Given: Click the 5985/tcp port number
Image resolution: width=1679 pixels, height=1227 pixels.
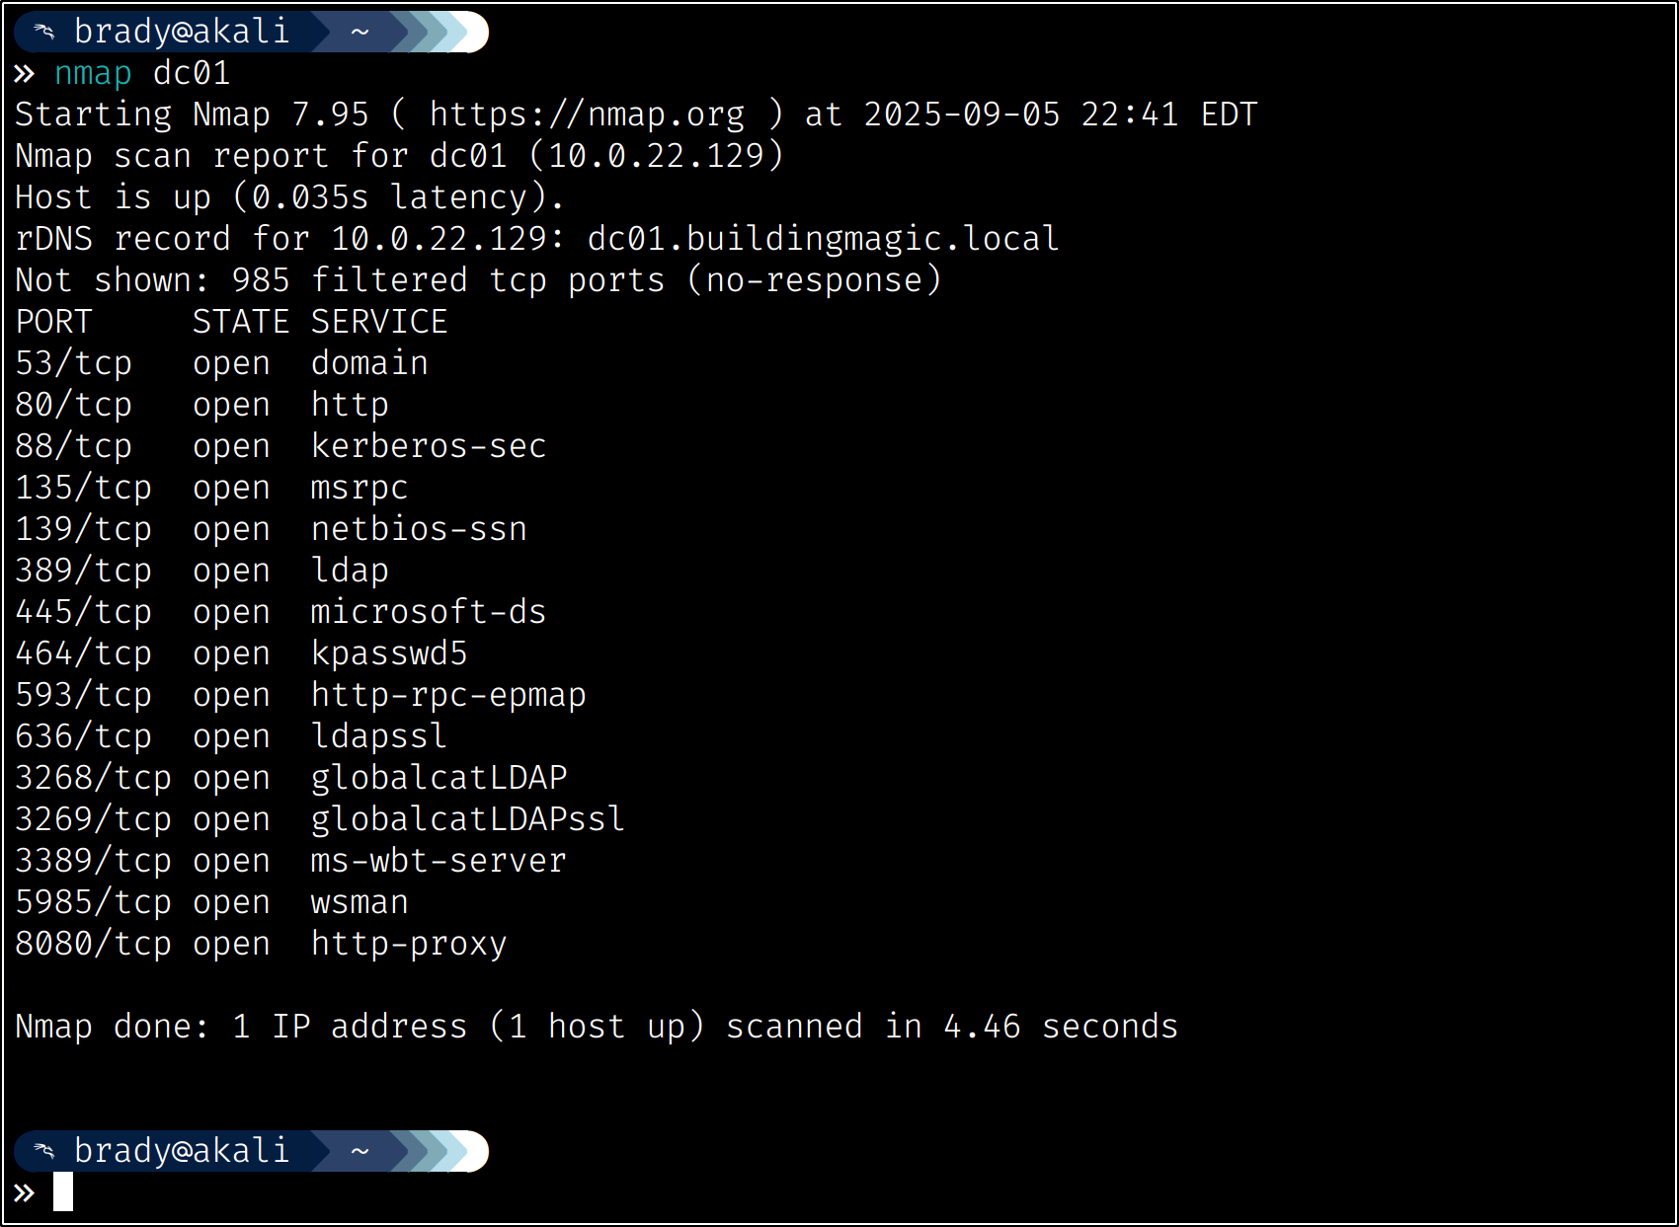Looking at the screenshot, I should (93, 902).
